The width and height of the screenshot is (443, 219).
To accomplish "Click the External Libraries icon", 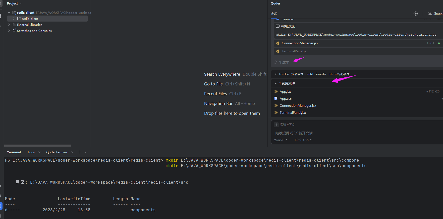I will [x=14, y=25].
